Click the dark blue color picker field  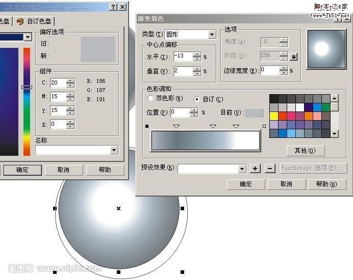point(9,102)
